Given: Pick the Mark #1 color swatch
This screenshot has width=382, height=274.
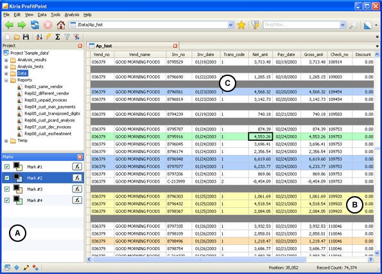Looking at the screenshot, I should click(x=18, y=167).
